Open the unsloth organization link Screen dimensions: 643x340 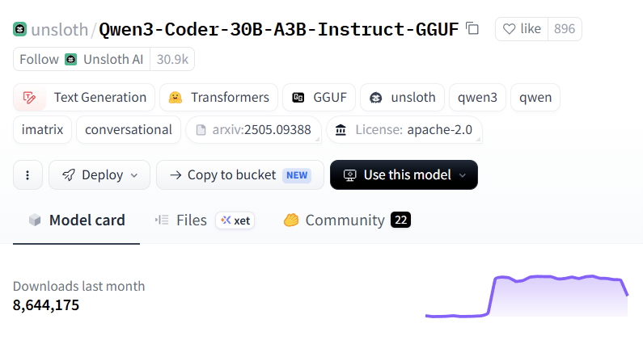click(60, 30)
